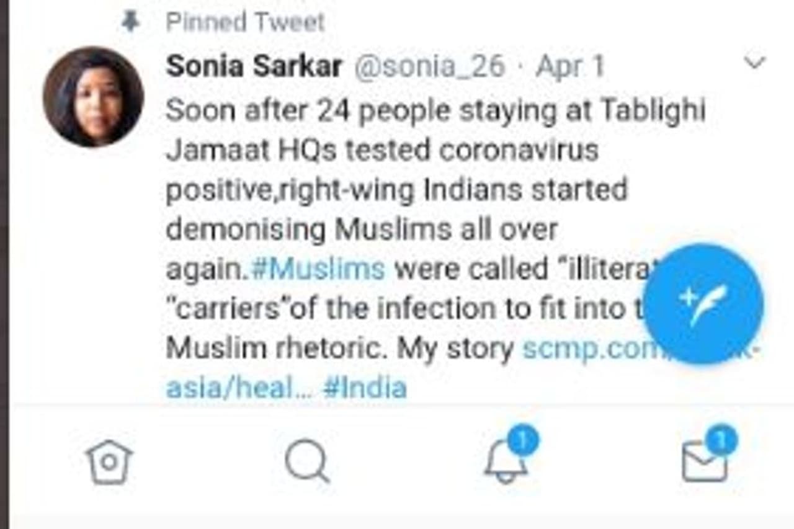Click the pin icon beside Pinned Tweet
The width and height of the screenshot is (794, 529).
click(x=130, y=23)
